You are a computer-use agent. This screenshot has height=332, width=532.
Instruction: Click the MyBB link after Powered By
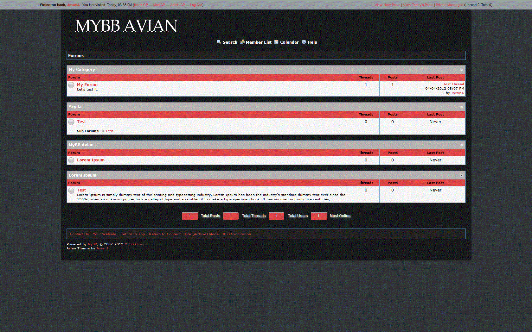[x=92, y=244]
